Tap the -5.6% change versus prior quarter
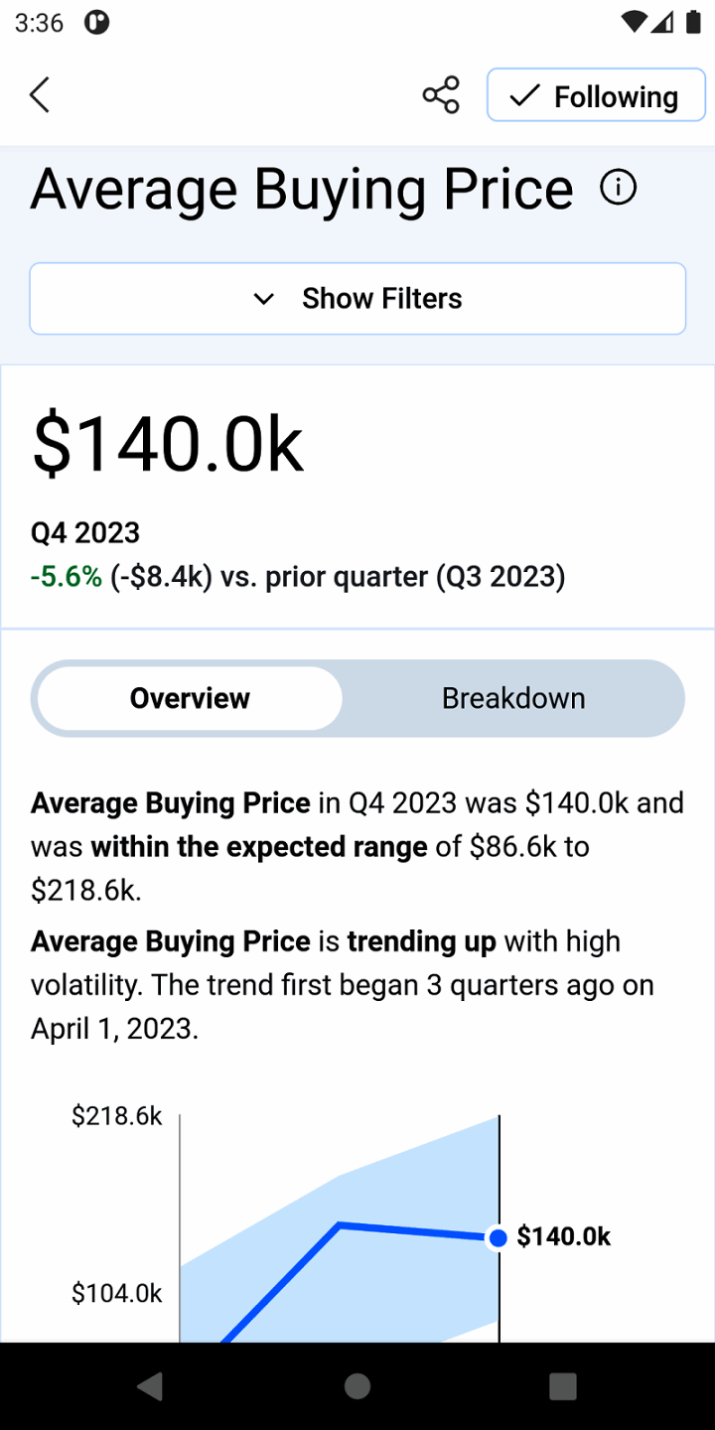This screenshot has width=715, height=1430. click(66, 577)
